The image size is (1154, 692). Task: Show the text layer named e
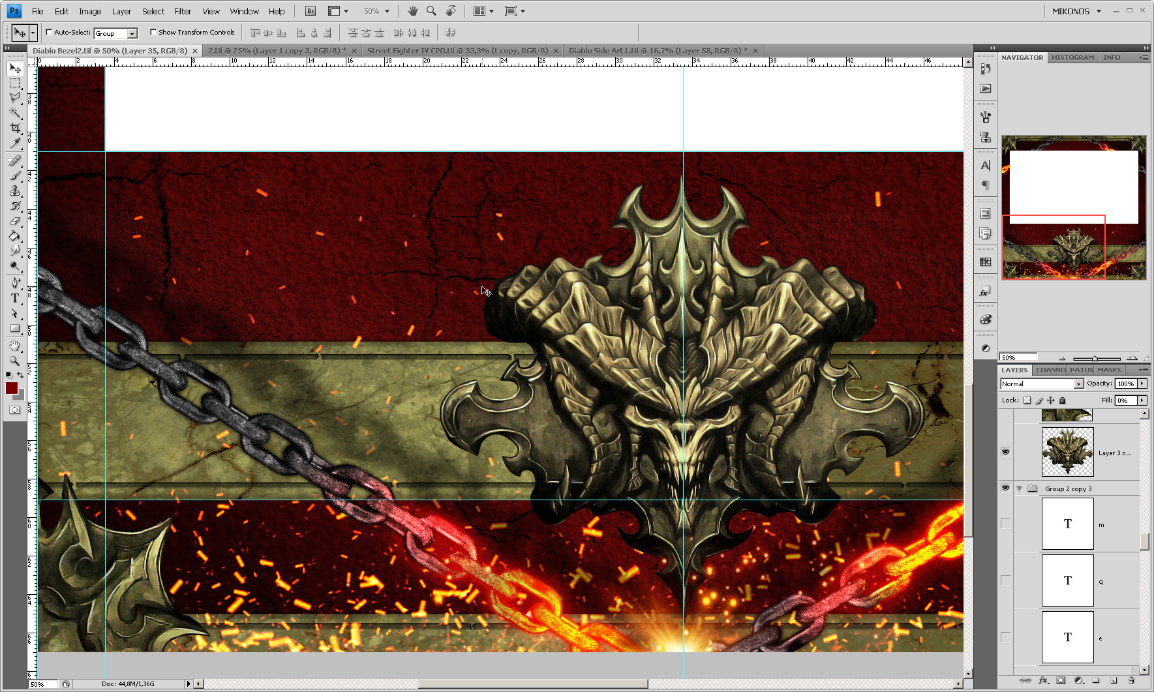tap(1005, 637)
